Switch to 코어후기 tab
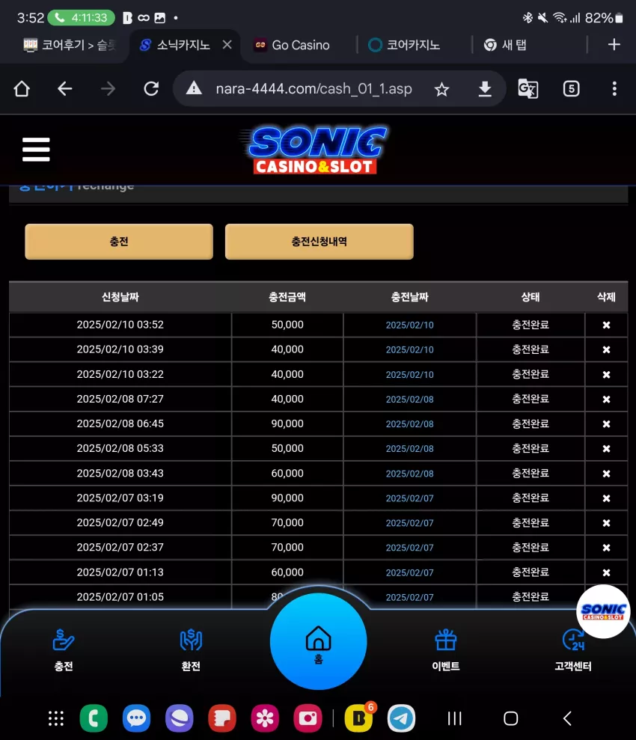This screenshot has width=636, height=740. point(70,46)
